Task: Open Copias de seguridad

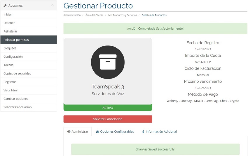Action: coord(17,74)
